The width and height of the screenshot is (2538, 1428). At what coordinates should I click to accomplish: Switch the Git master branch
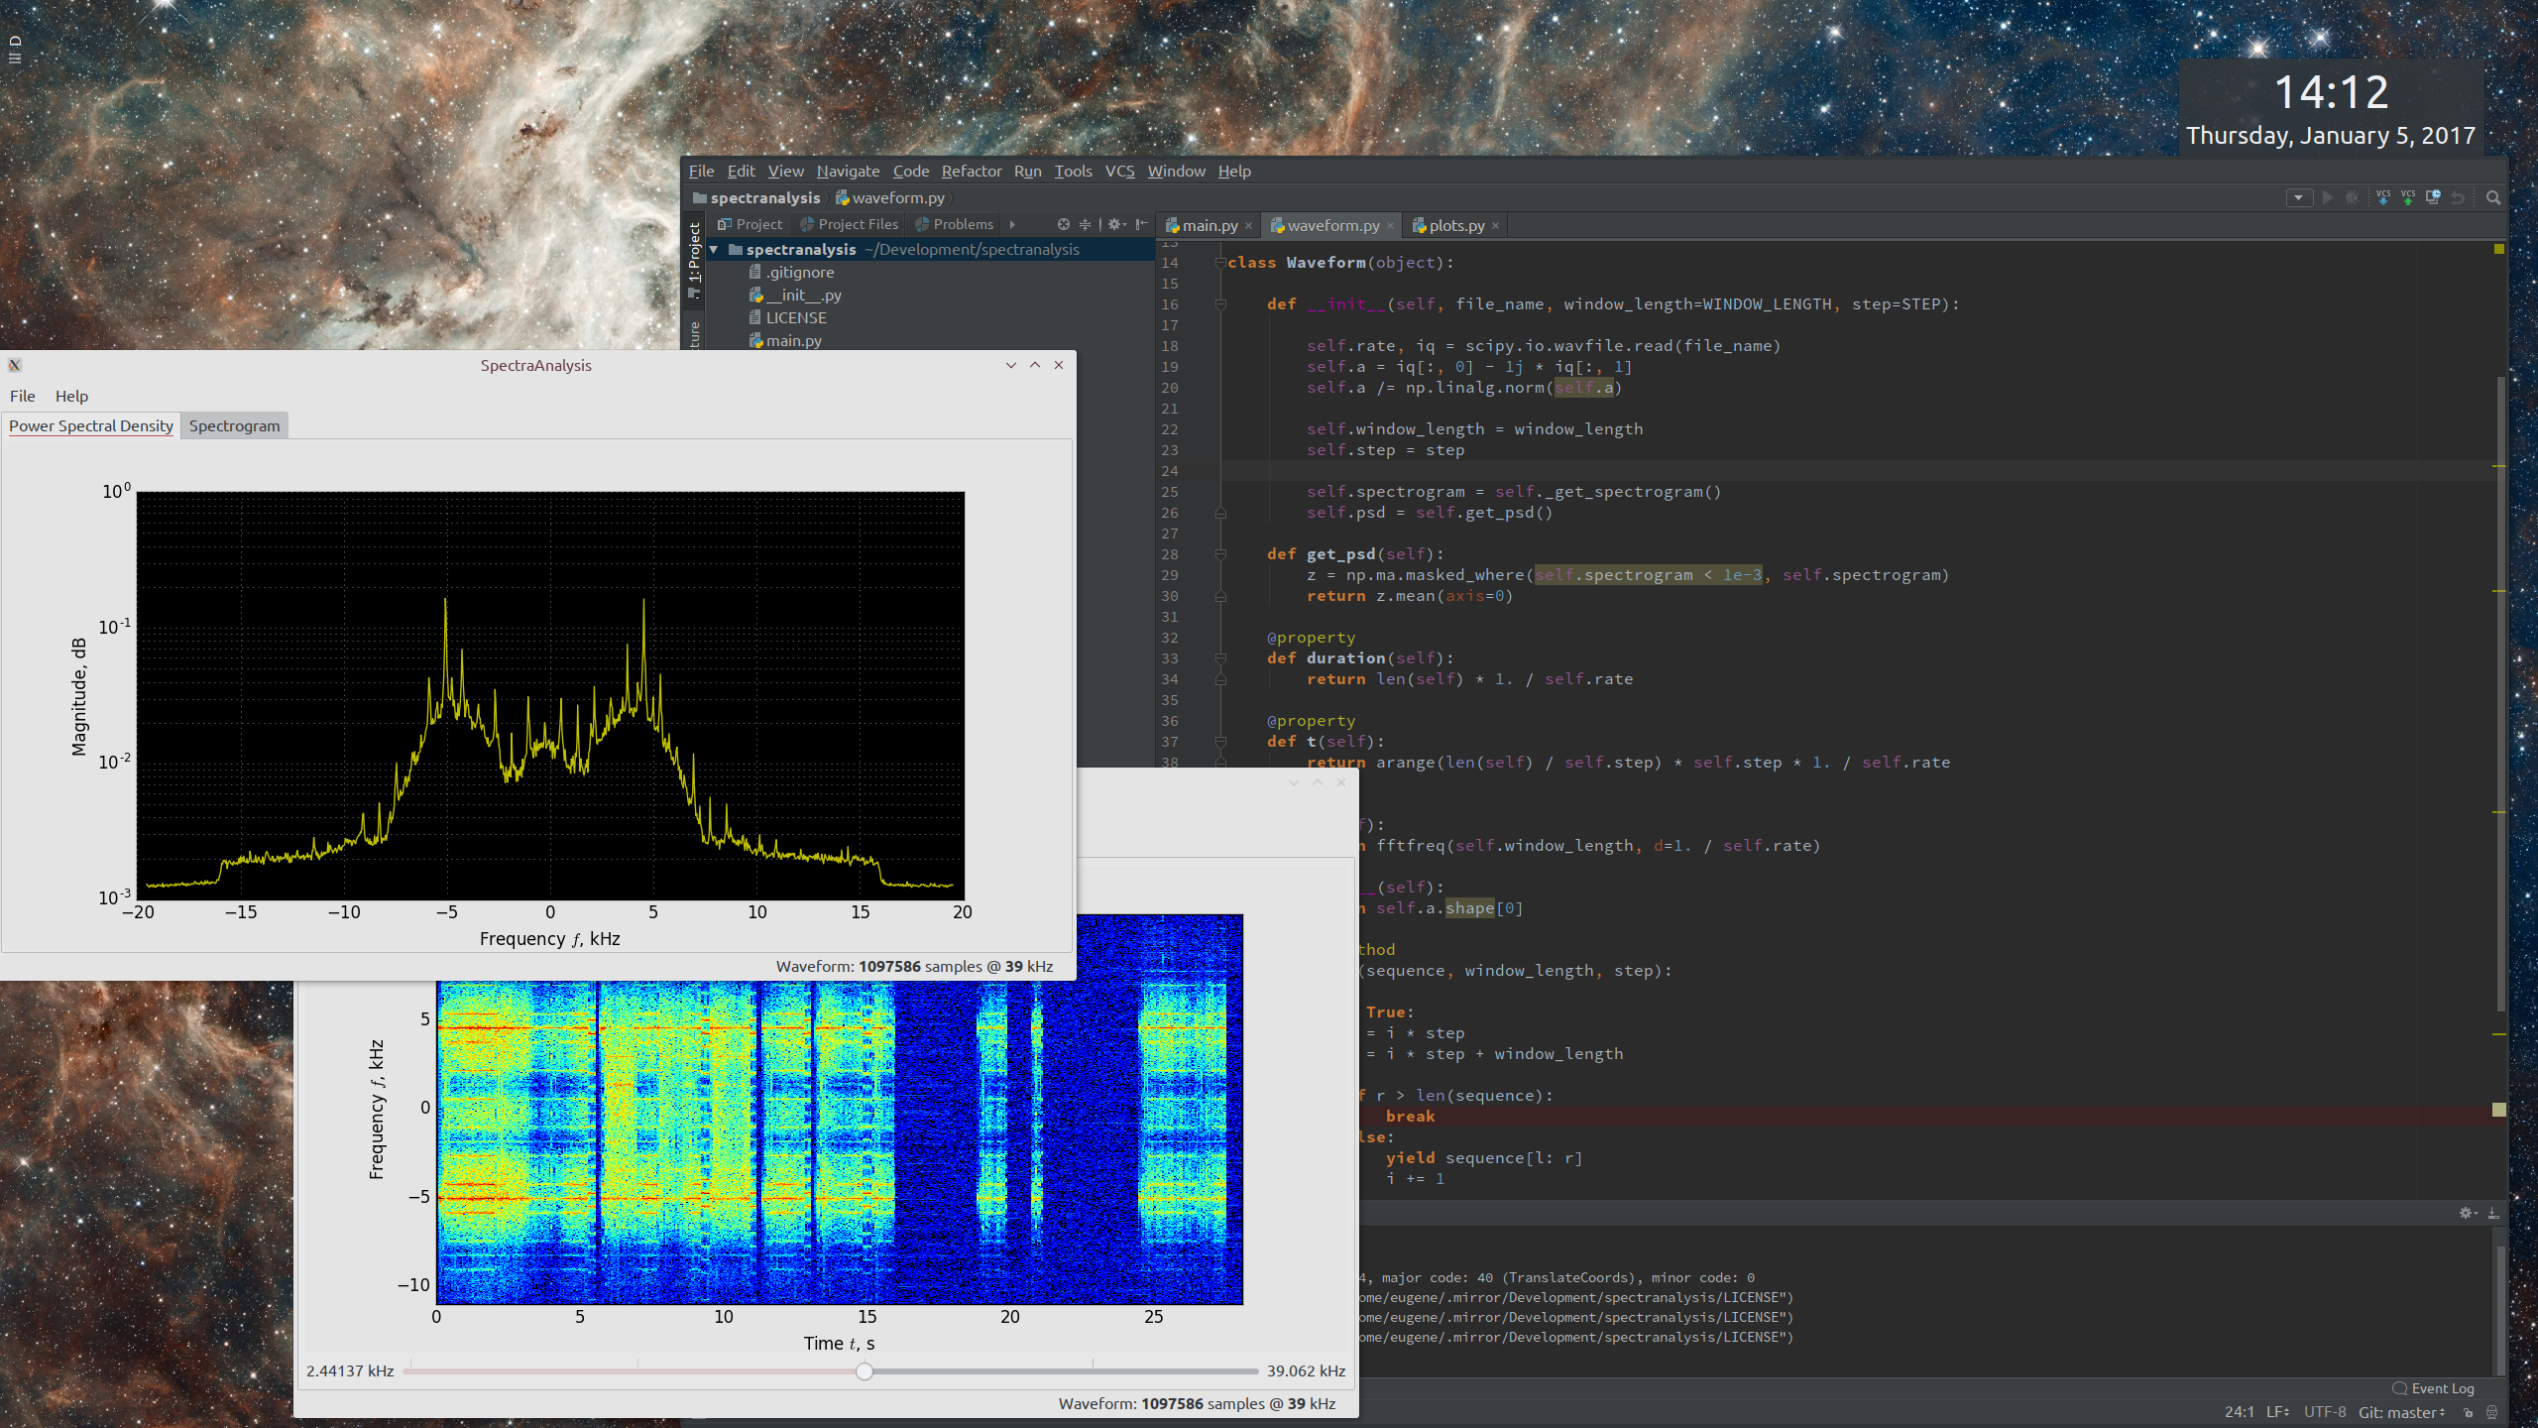(2402, 1412)
